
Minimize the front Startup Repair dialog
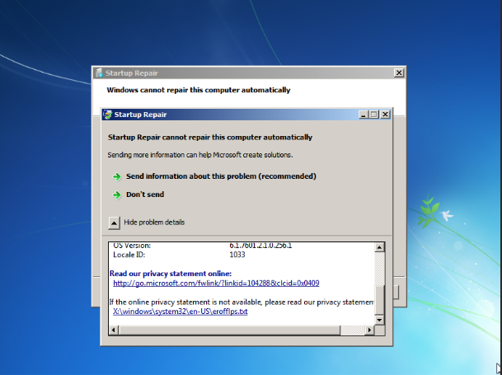[x=363, y=115]
